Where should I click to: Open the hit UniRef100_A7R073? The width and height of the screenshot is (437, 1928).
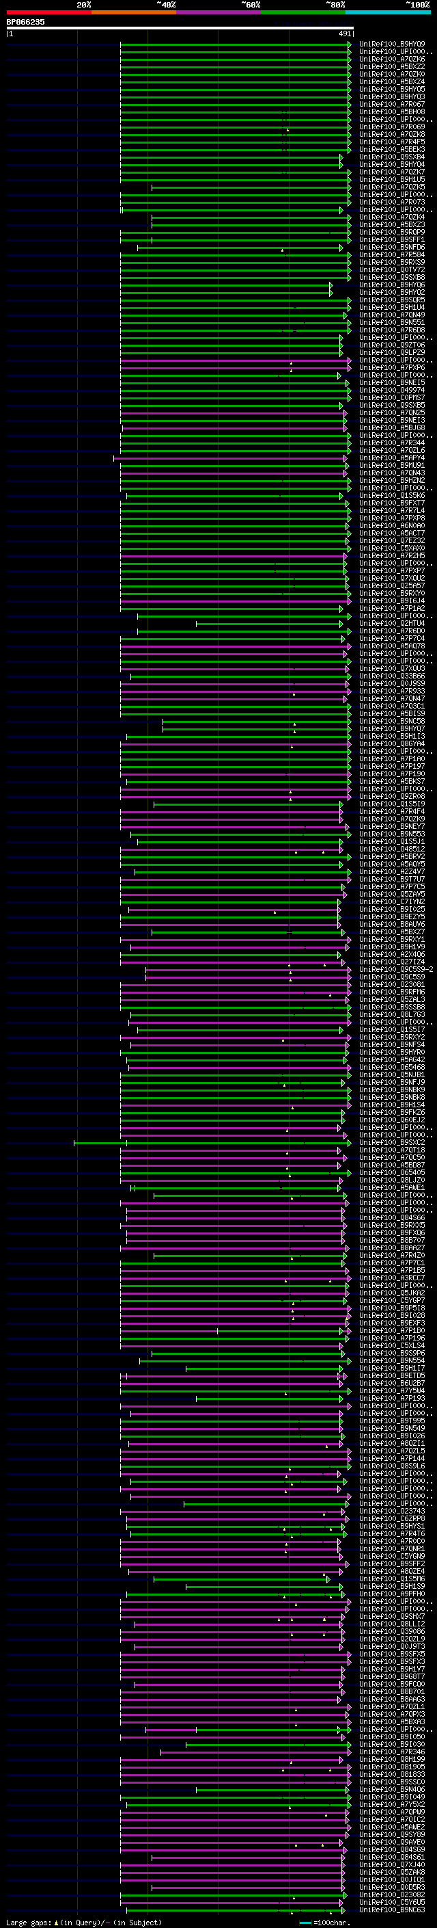(x=392, y=202)
